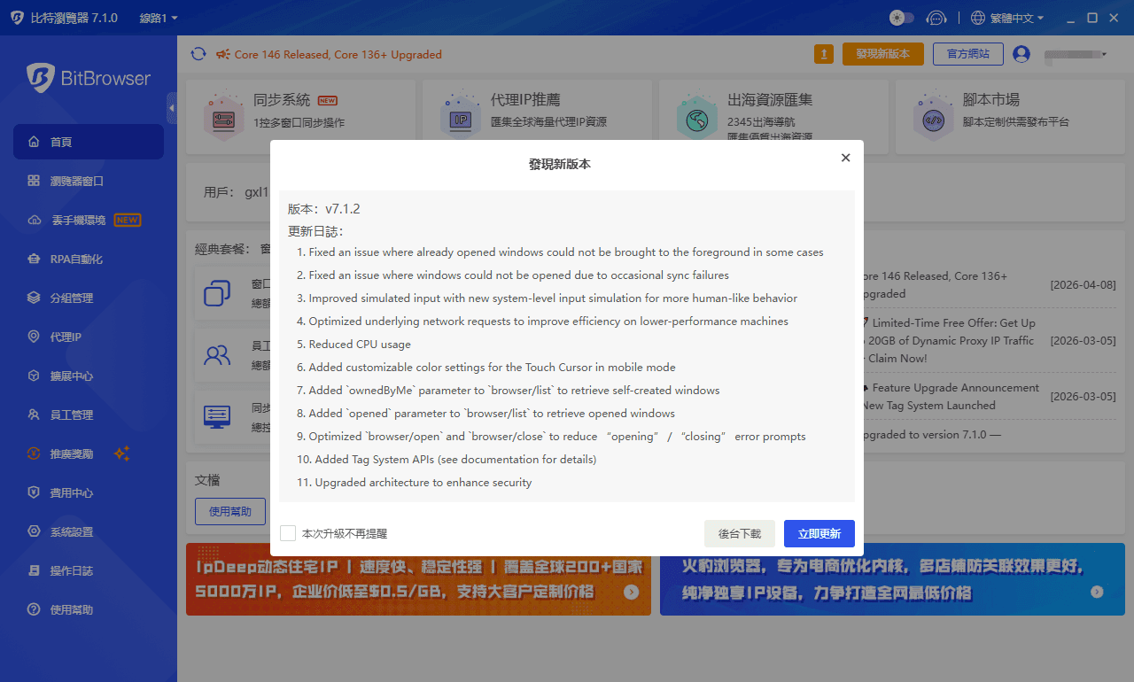This screenshot has width=1134, height=682.
Task: Click the 同步系統 card icon
Action: click(222, 118)
